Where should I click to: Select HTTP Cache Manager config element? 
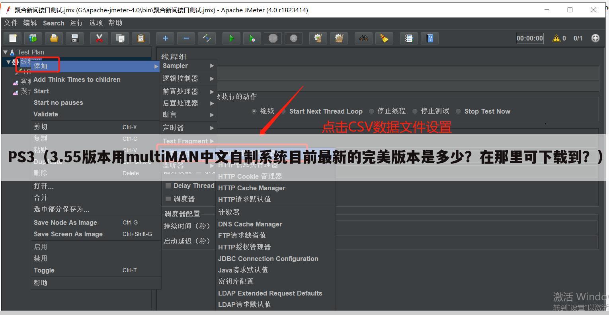coord(275,188)
